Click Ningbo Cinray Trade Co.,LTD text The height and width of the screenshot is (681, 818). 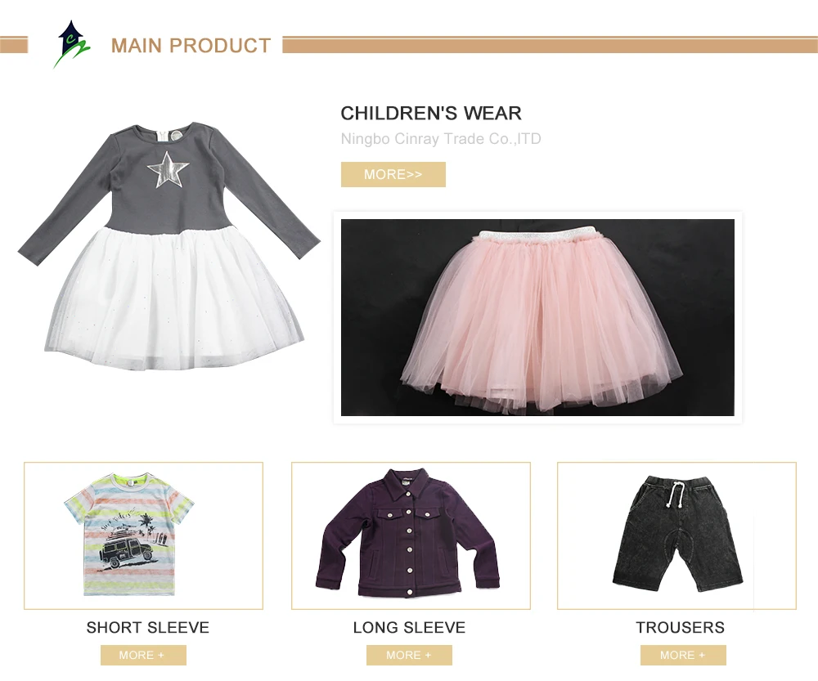click(x=441, y=139)
